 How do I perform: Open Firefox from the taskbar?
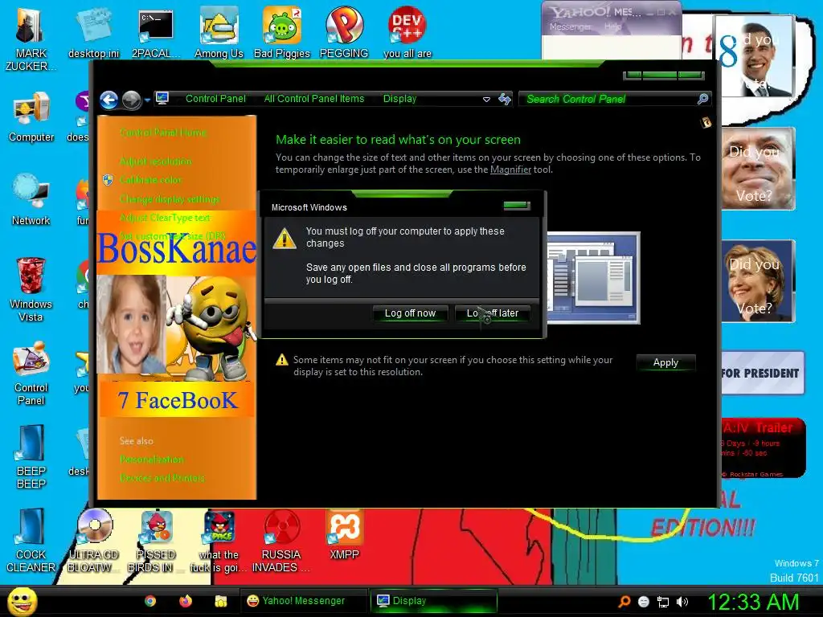(186, 601)
